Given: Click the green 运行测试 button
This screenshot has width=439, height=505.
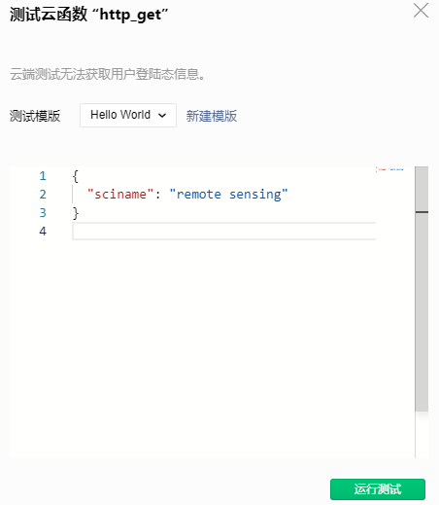Looking at the screenshot, I should pos(378,489).
